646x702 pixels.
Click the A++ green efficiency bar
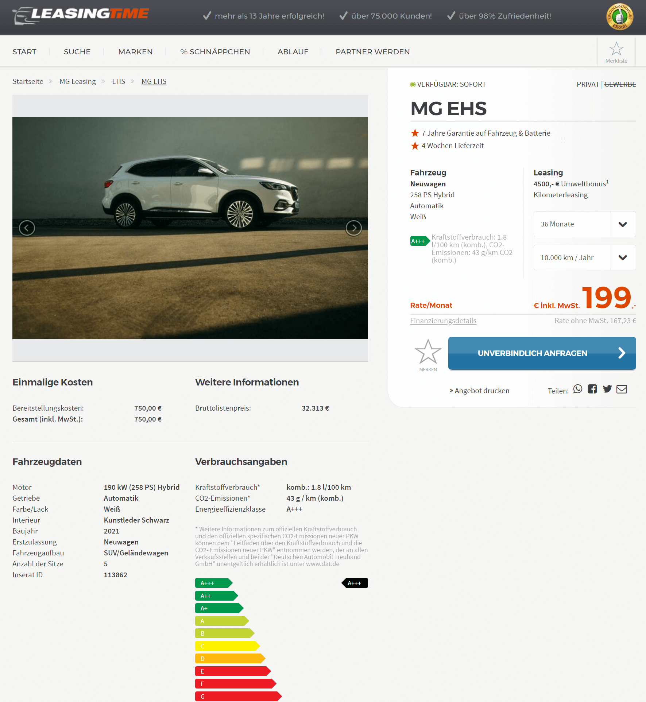[x=216, y=596]
